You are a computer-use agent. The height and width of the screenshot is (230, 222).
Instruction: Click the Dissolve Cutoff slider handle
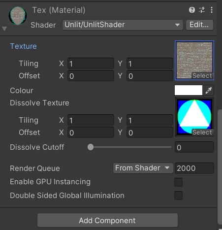coord(91,147)
